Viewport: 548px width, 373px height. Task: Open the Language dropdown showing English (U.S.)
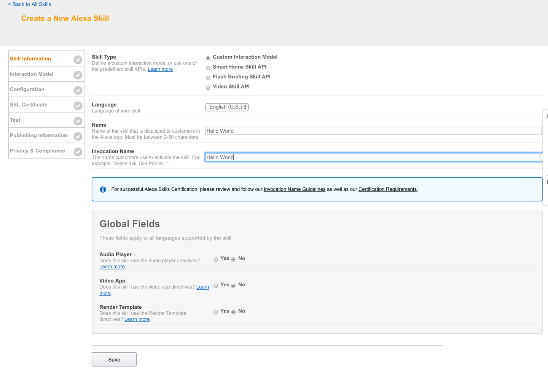point(227,107)
